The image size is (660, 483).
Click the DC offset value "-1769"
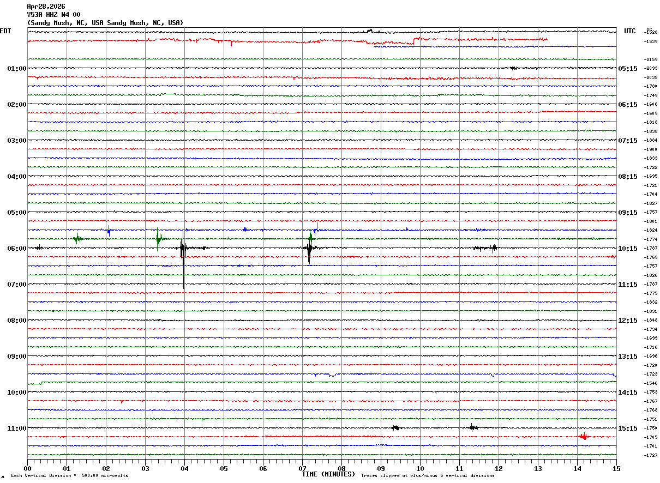point(651,257)
